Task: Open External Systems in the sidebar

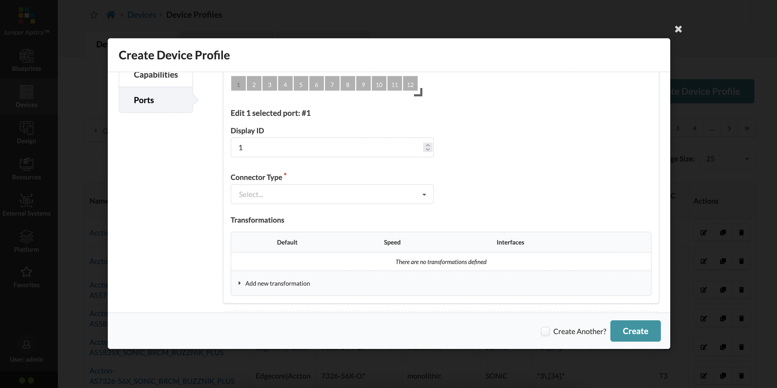Action: pos(27,205)
